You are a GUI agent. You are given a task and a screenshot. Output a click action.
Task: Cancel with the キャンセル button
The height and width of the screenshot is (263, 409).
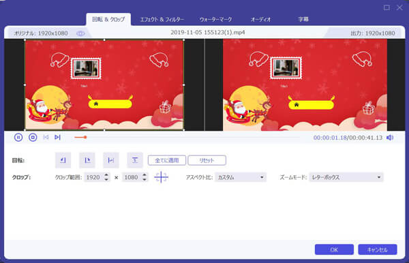pyautogui.click(x=378, y=249)
